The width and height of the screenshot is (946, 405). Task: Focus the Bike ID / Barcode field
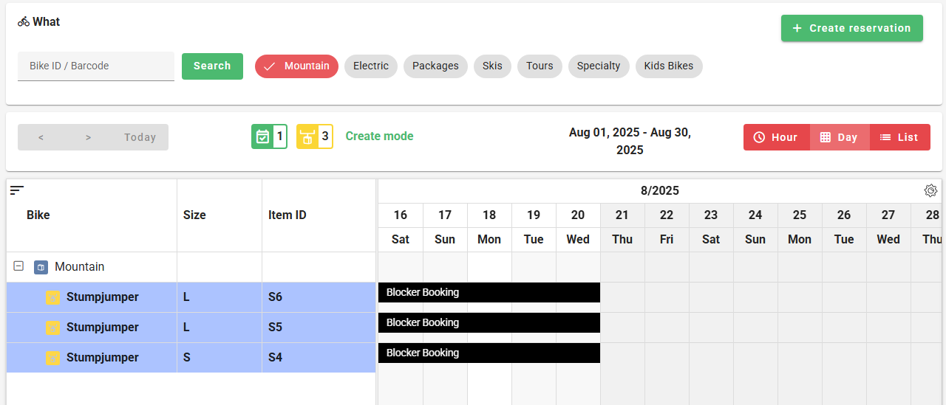[x=96, y=66]
